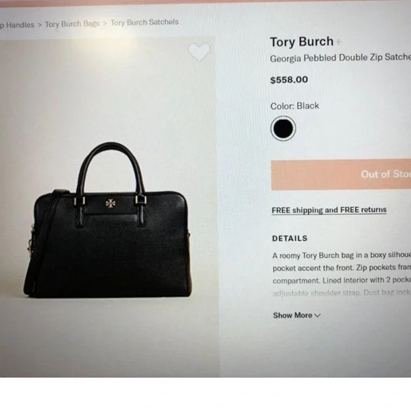Viewport: 411px width, 411px height.
Task: Click the Out of Stock button
Action: coord(341,174)
